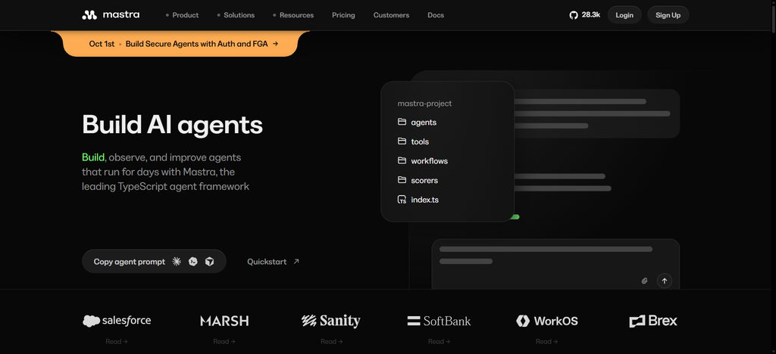776x354 pixels.
Task: Click the Login button
Action: (624, 15)
